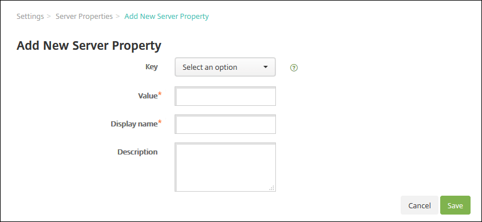
Task: Click the Value field label
Action: pyautogui.click(x=148, y=96)
